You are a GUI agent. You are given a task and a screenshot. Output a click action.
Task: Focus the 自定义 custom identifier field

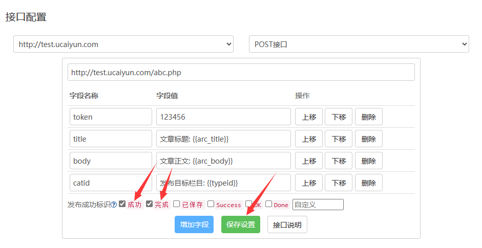click(318, 205)
